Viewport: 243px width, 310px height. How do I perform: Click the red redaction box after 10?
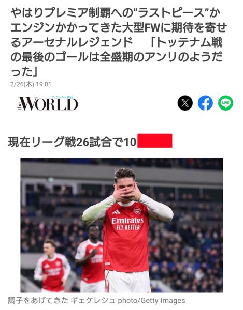[x=155, y=141]
